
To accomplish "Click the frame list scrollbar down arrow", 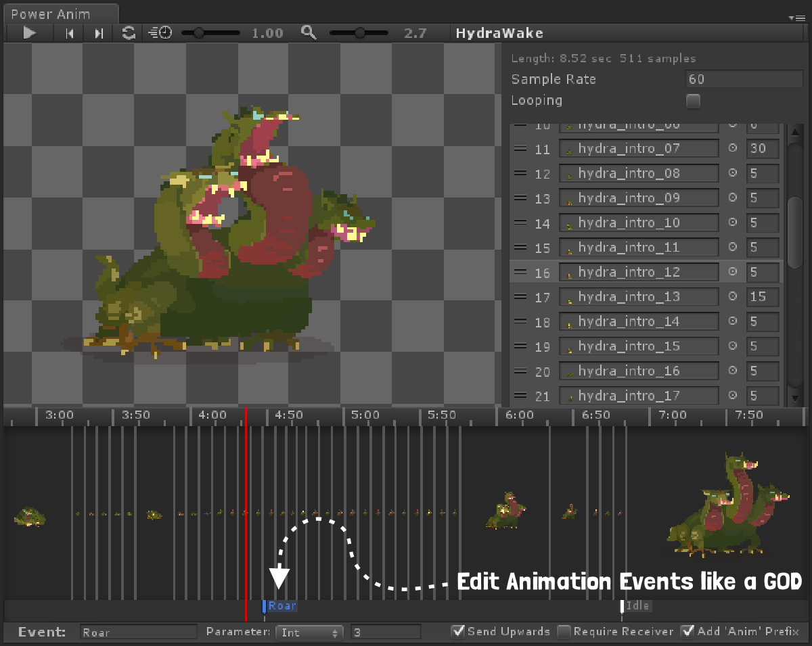I will (x=795, y=398).
